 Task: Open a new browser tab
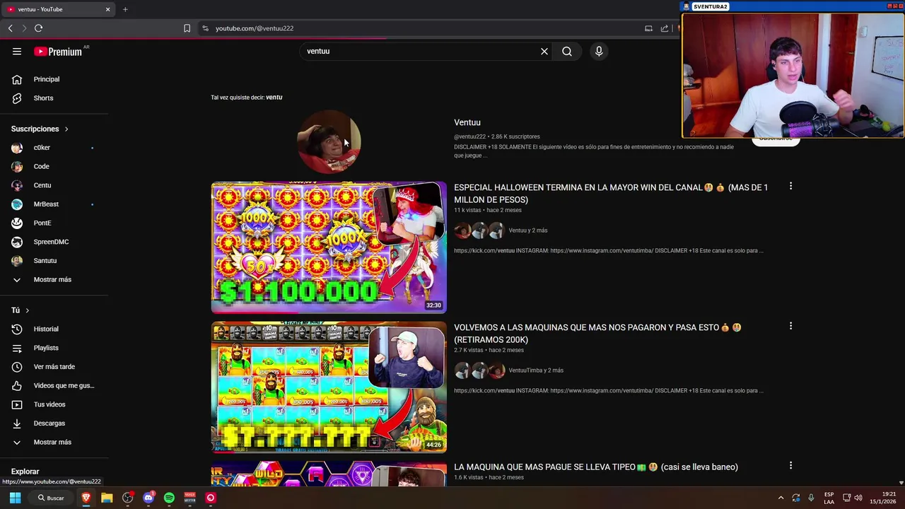click(125, 9)
